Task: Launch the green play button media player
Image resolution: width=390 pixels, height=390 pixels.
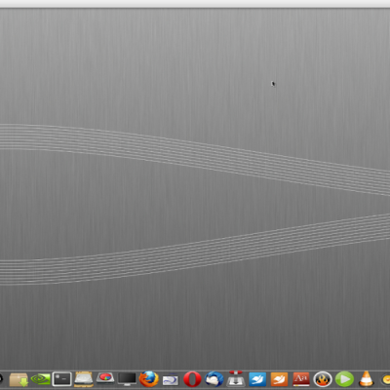Action: tap(344, 379)
